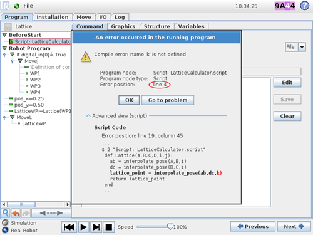Click the grayed Save button
Image resolution: width=313 pixels, height=235 pixels.
(287, 99)
